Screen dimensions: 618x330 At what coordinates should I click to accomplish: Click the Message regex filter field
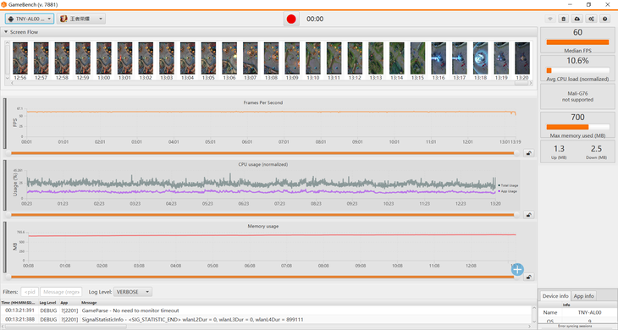[61, 292]
